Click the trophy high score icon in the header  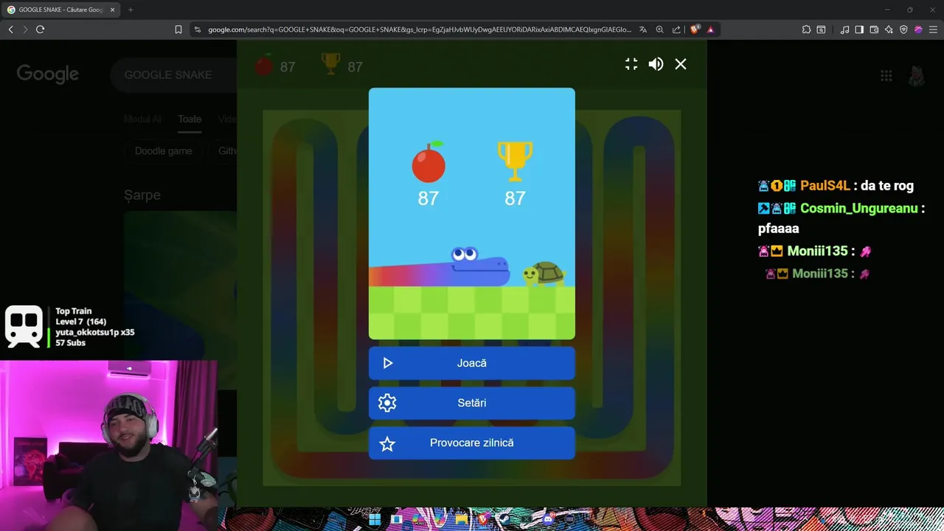[x=330, y=64]
